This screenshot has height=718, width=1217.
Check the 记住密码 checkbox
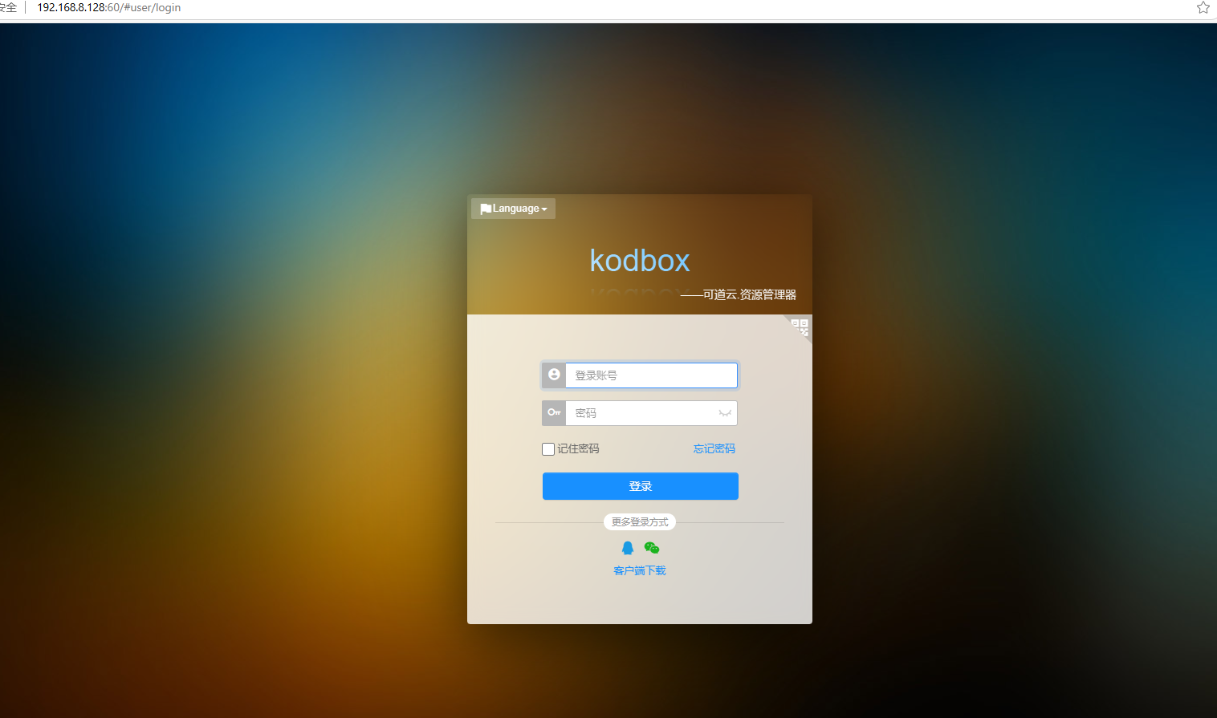click(x=548, y=449)
